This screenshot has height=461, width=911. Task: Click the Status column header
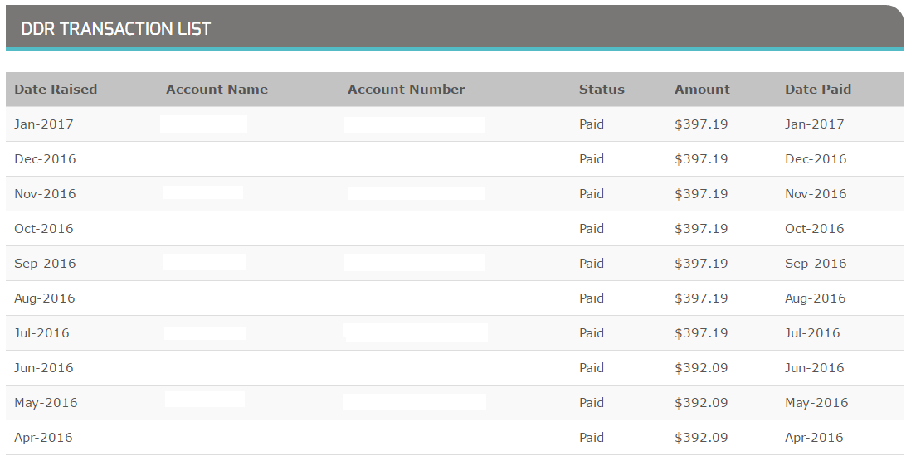pos(602,90)
